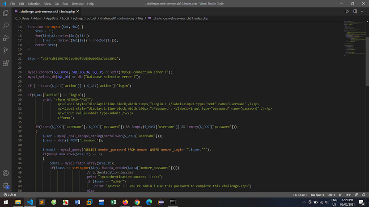Open the Run and Debug view

[x=6, y=38]
